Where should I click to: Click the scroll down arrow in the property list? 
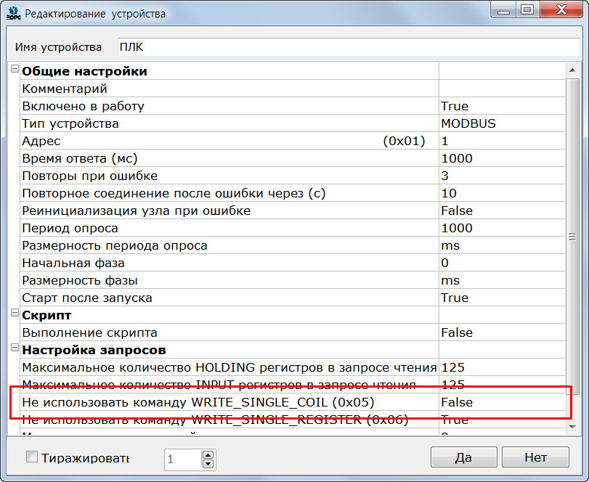pos(572,429)
